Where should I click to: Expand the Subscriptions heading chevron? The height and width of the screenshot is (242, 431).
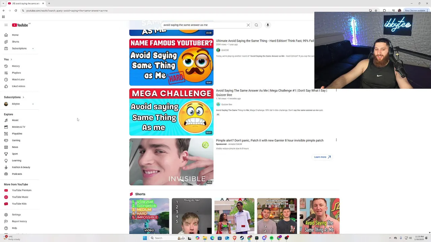tap(23, 97)
